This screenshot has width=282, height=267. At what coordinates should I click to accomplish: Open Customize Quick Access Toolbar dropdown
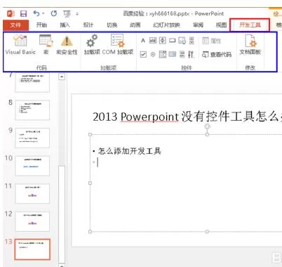[x=77, y=14]
